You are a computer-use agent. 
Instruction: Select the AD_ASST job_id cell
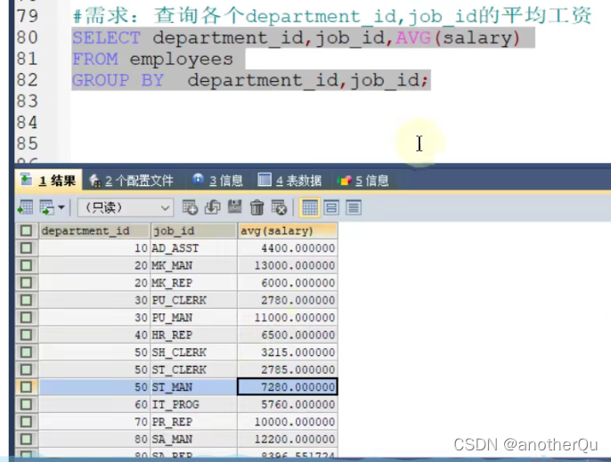tap(193, 248)
